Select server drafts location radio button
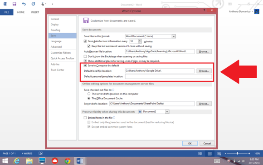The width and height of the screenshot is (263, 165). click(89, 94)
